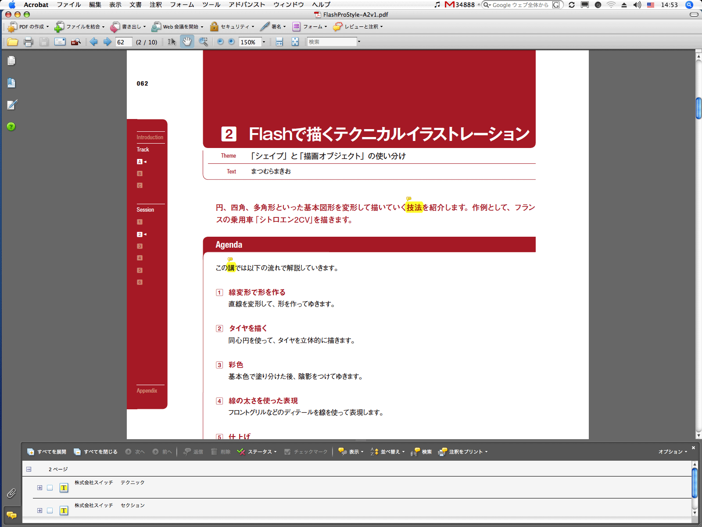The image size is (702, 527).
Task: Collapse the 2ページ comment group
Action: [29, 469]
